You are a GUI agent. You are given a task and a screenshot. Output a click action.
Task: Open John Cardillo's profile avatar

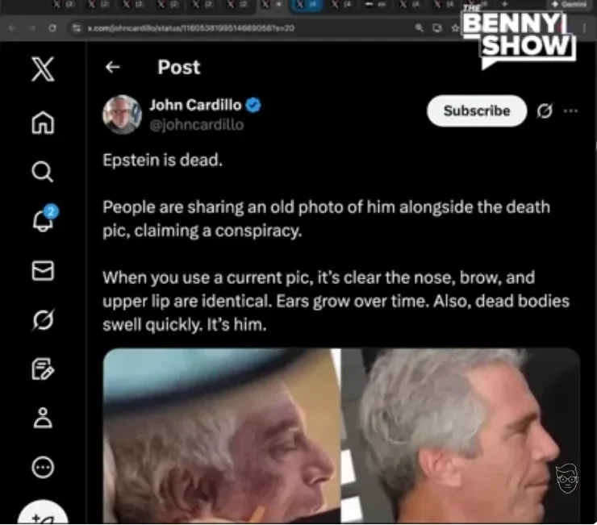coord(122,115)
